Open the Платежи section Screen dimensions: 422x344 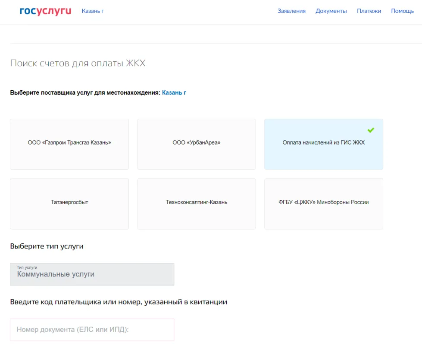369,11
